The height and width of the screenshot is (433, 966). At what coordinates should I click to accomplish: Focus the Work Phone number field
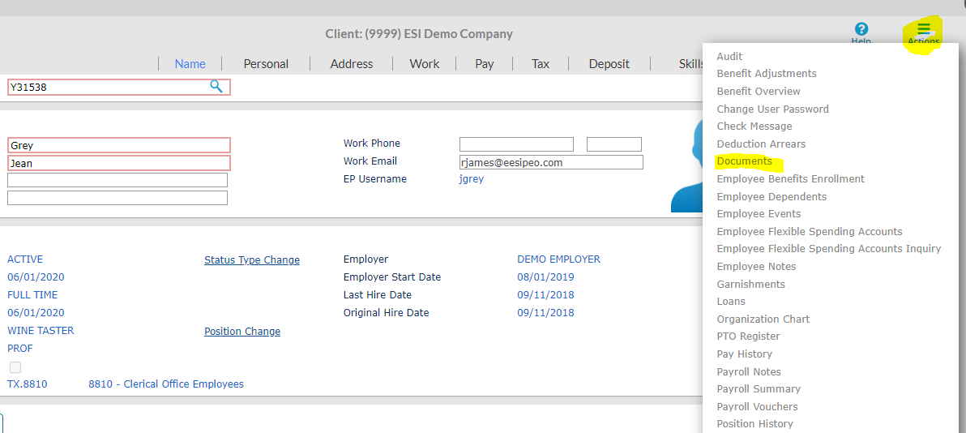[516, 144]
